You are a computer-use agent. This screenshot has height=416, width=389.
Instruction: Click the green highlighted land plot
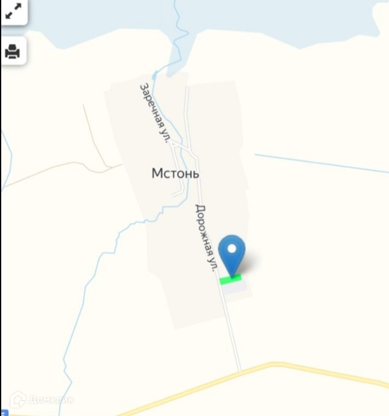tap(231, 280)
